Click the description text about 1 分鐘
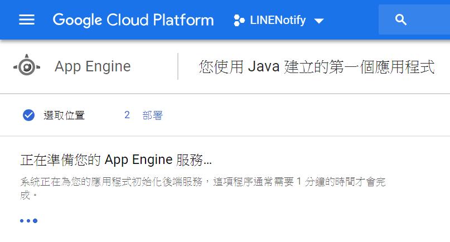This screenshot has height=242, width=450. 203,188
